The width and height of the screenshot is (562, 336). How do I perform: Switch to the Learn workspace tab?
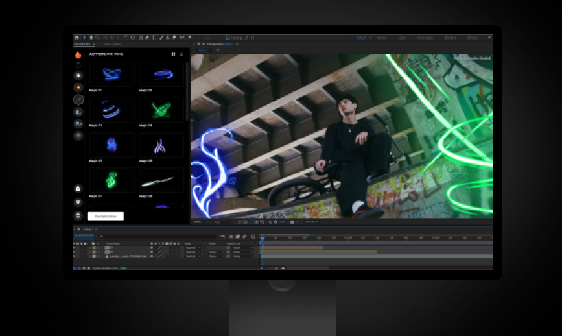[x=401, y=38]
